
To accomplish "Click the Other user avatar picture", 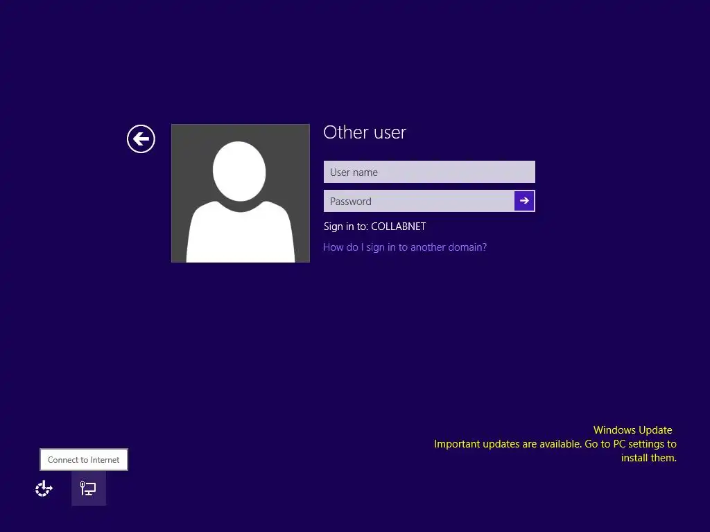I will [x=241, y=193].
